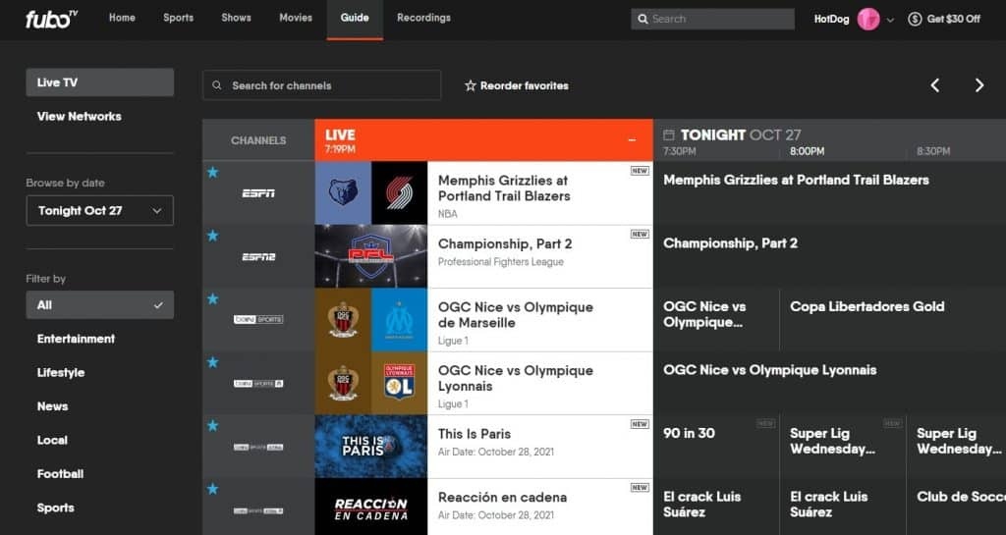1006x535 pixels.
Task: Collapse the LIVE column minus icon
Action: point(632,139)
